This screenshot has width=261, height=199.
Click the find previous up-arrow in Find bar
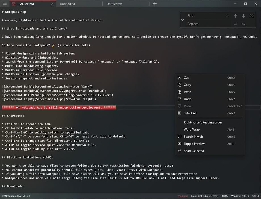point(235,16)
